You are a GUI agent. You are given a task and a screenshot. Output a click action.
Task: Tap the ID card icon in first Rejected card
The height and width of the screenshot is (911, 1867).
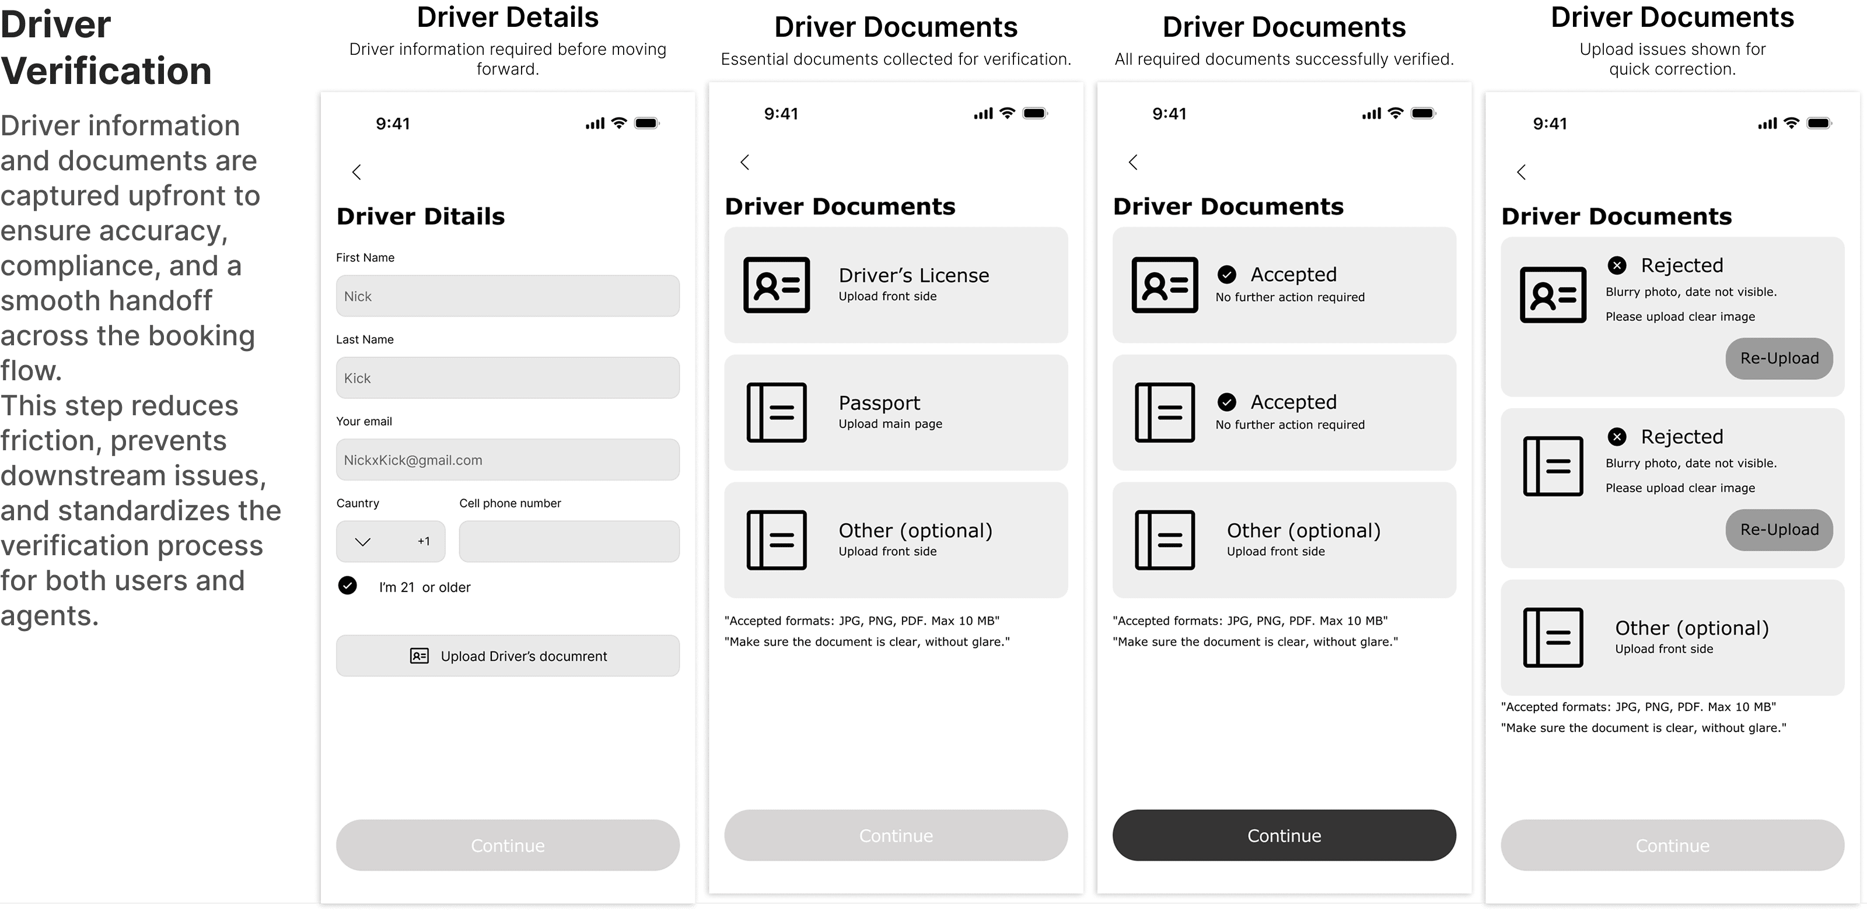click(x=1553, y=295)
